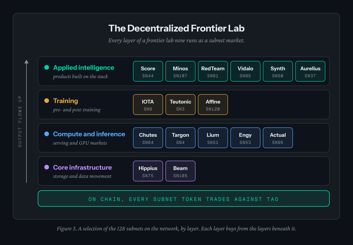Viewport: 353px width, 245px height.
Task: Select the IOTA SN9 training card
Action: [x=148, y=105]
